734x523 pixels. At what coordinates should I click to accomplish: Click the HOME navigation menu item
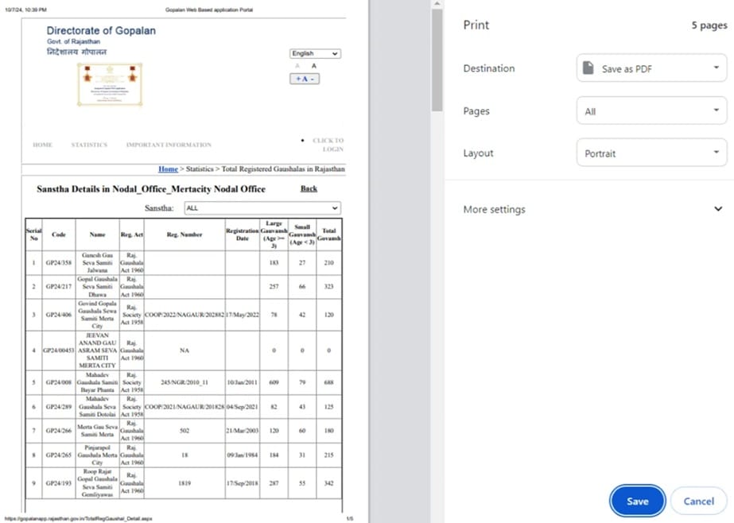click(x=43, y=145)
